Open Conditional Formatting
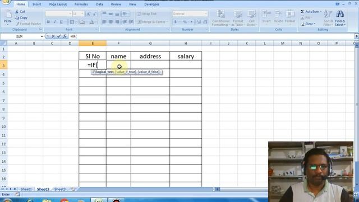The width and height of the screenshot is (359, 202). [x=220, y=18]
